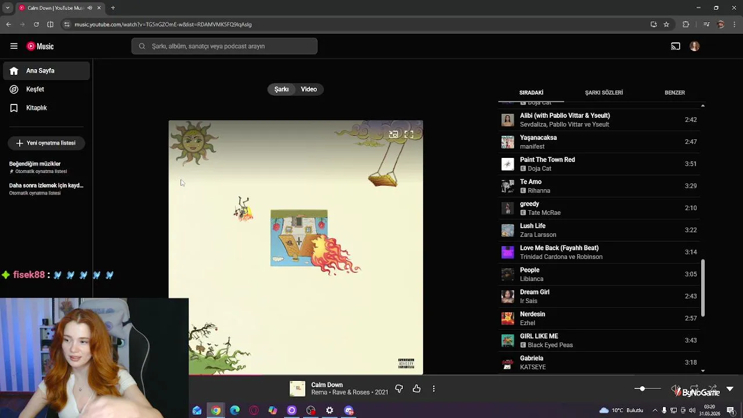Open media controls icon in Chrome toolbar

[x=706, y=24]
